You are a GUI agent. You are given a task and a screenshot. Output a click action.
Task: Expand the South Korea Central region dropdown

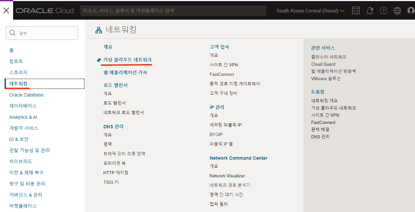click(310, 10)
